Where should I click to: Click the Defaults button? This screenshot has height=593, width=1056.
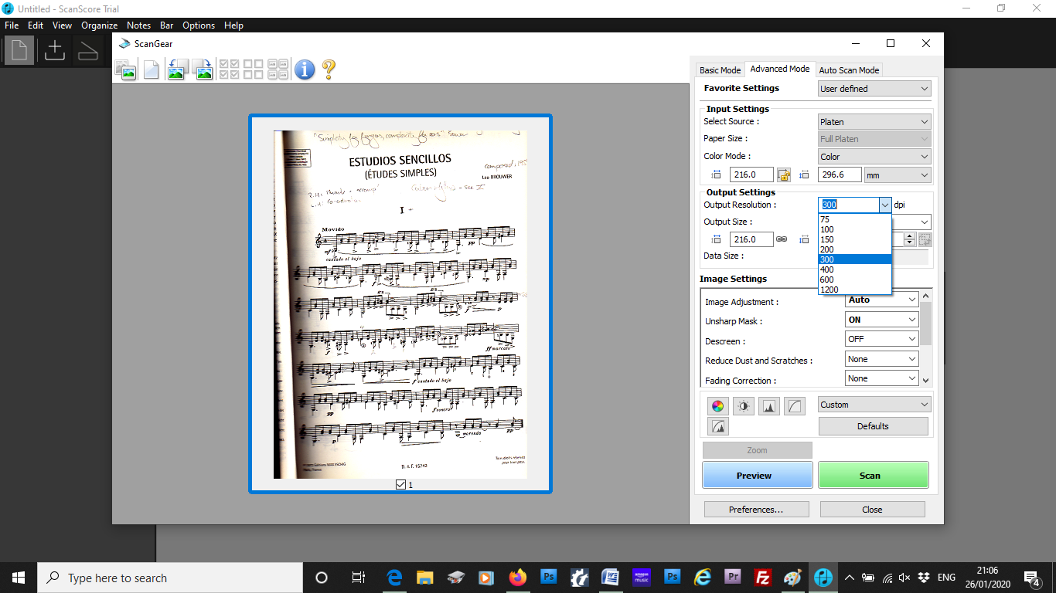coord(873,426)
